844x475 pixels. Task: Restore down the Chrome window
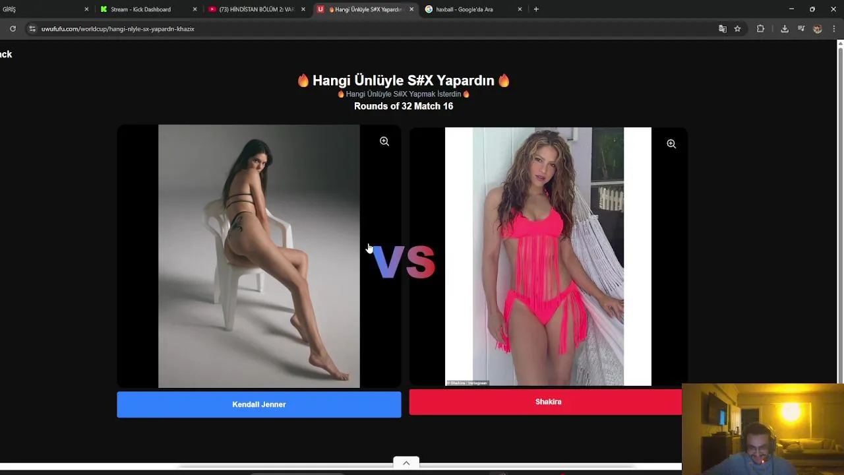click(x=812, y=9)
